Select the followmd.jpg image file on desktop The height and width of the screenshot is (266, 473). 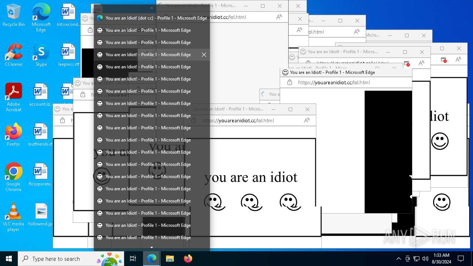40,215
